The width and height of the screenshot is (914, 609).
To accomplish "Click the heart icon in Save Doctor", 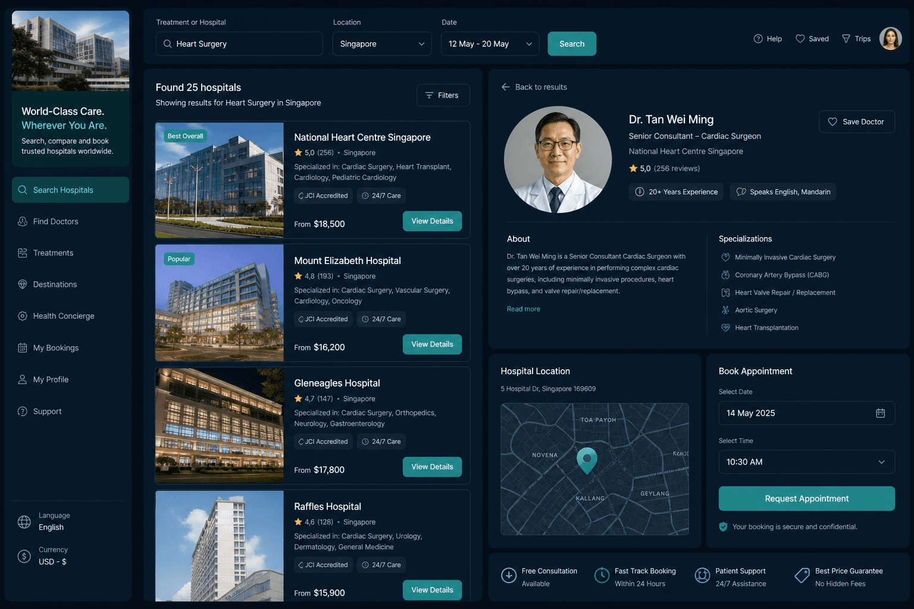I will tap(832, 122).
